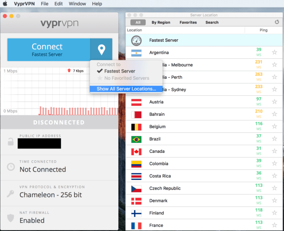Favorite Australia - Sydney with its star
This screenshot has height=231, width=284.
(x=275, y=89)
